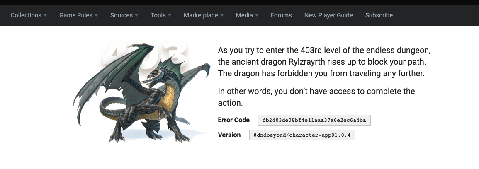The width and height of the screenshot is (479, 169).
Task: Click the Version label
Action: 229,135
